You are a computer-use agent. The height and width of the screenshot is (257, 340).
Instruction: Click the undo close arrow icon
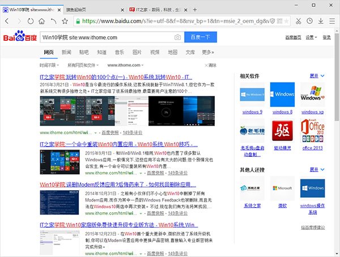point(53,21)
